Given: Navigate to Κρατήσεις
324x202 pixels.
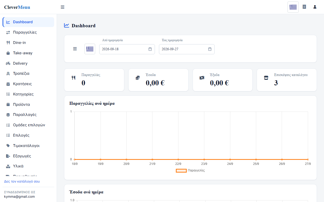Looking at the screenshot, I should tap(28, 84).
